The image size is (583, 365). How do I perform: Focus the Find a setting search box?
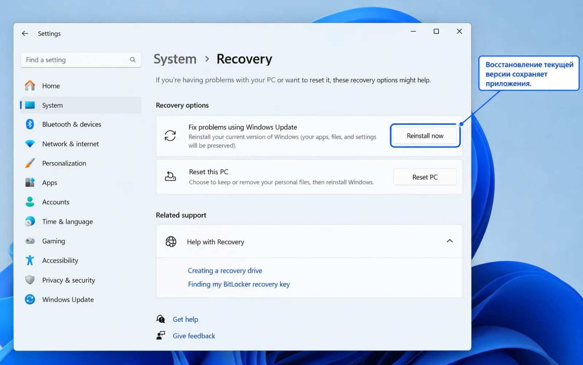(81, 60)
